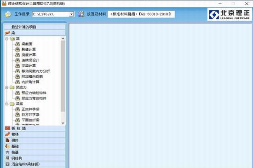The width and height of the screenshot is (253, 168).
Task: Click the 北京理正 logo
Action: 229,15
